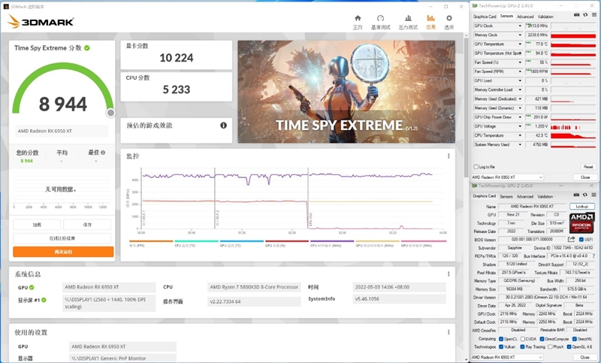Click the 加载 load button
Screen dimensions: 601x363
(37, 224)
